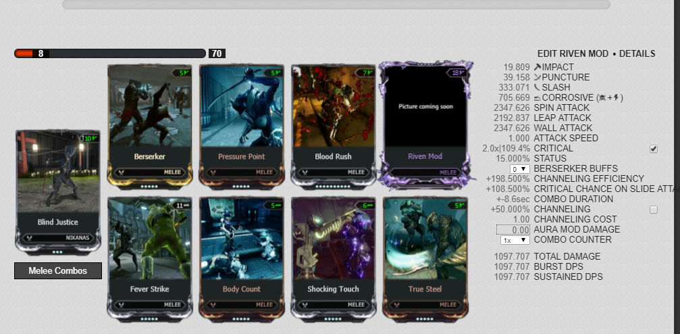Expand the Combo Counter dropdown
The width and height of the screenshot is (680, 334).
(x=515, y=240)
